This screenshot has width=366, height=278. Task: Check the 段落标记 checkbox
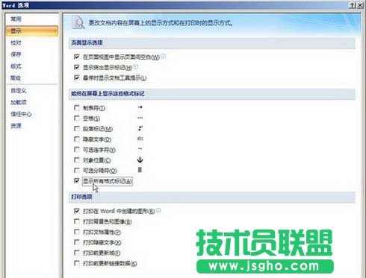tap(77, 129)
